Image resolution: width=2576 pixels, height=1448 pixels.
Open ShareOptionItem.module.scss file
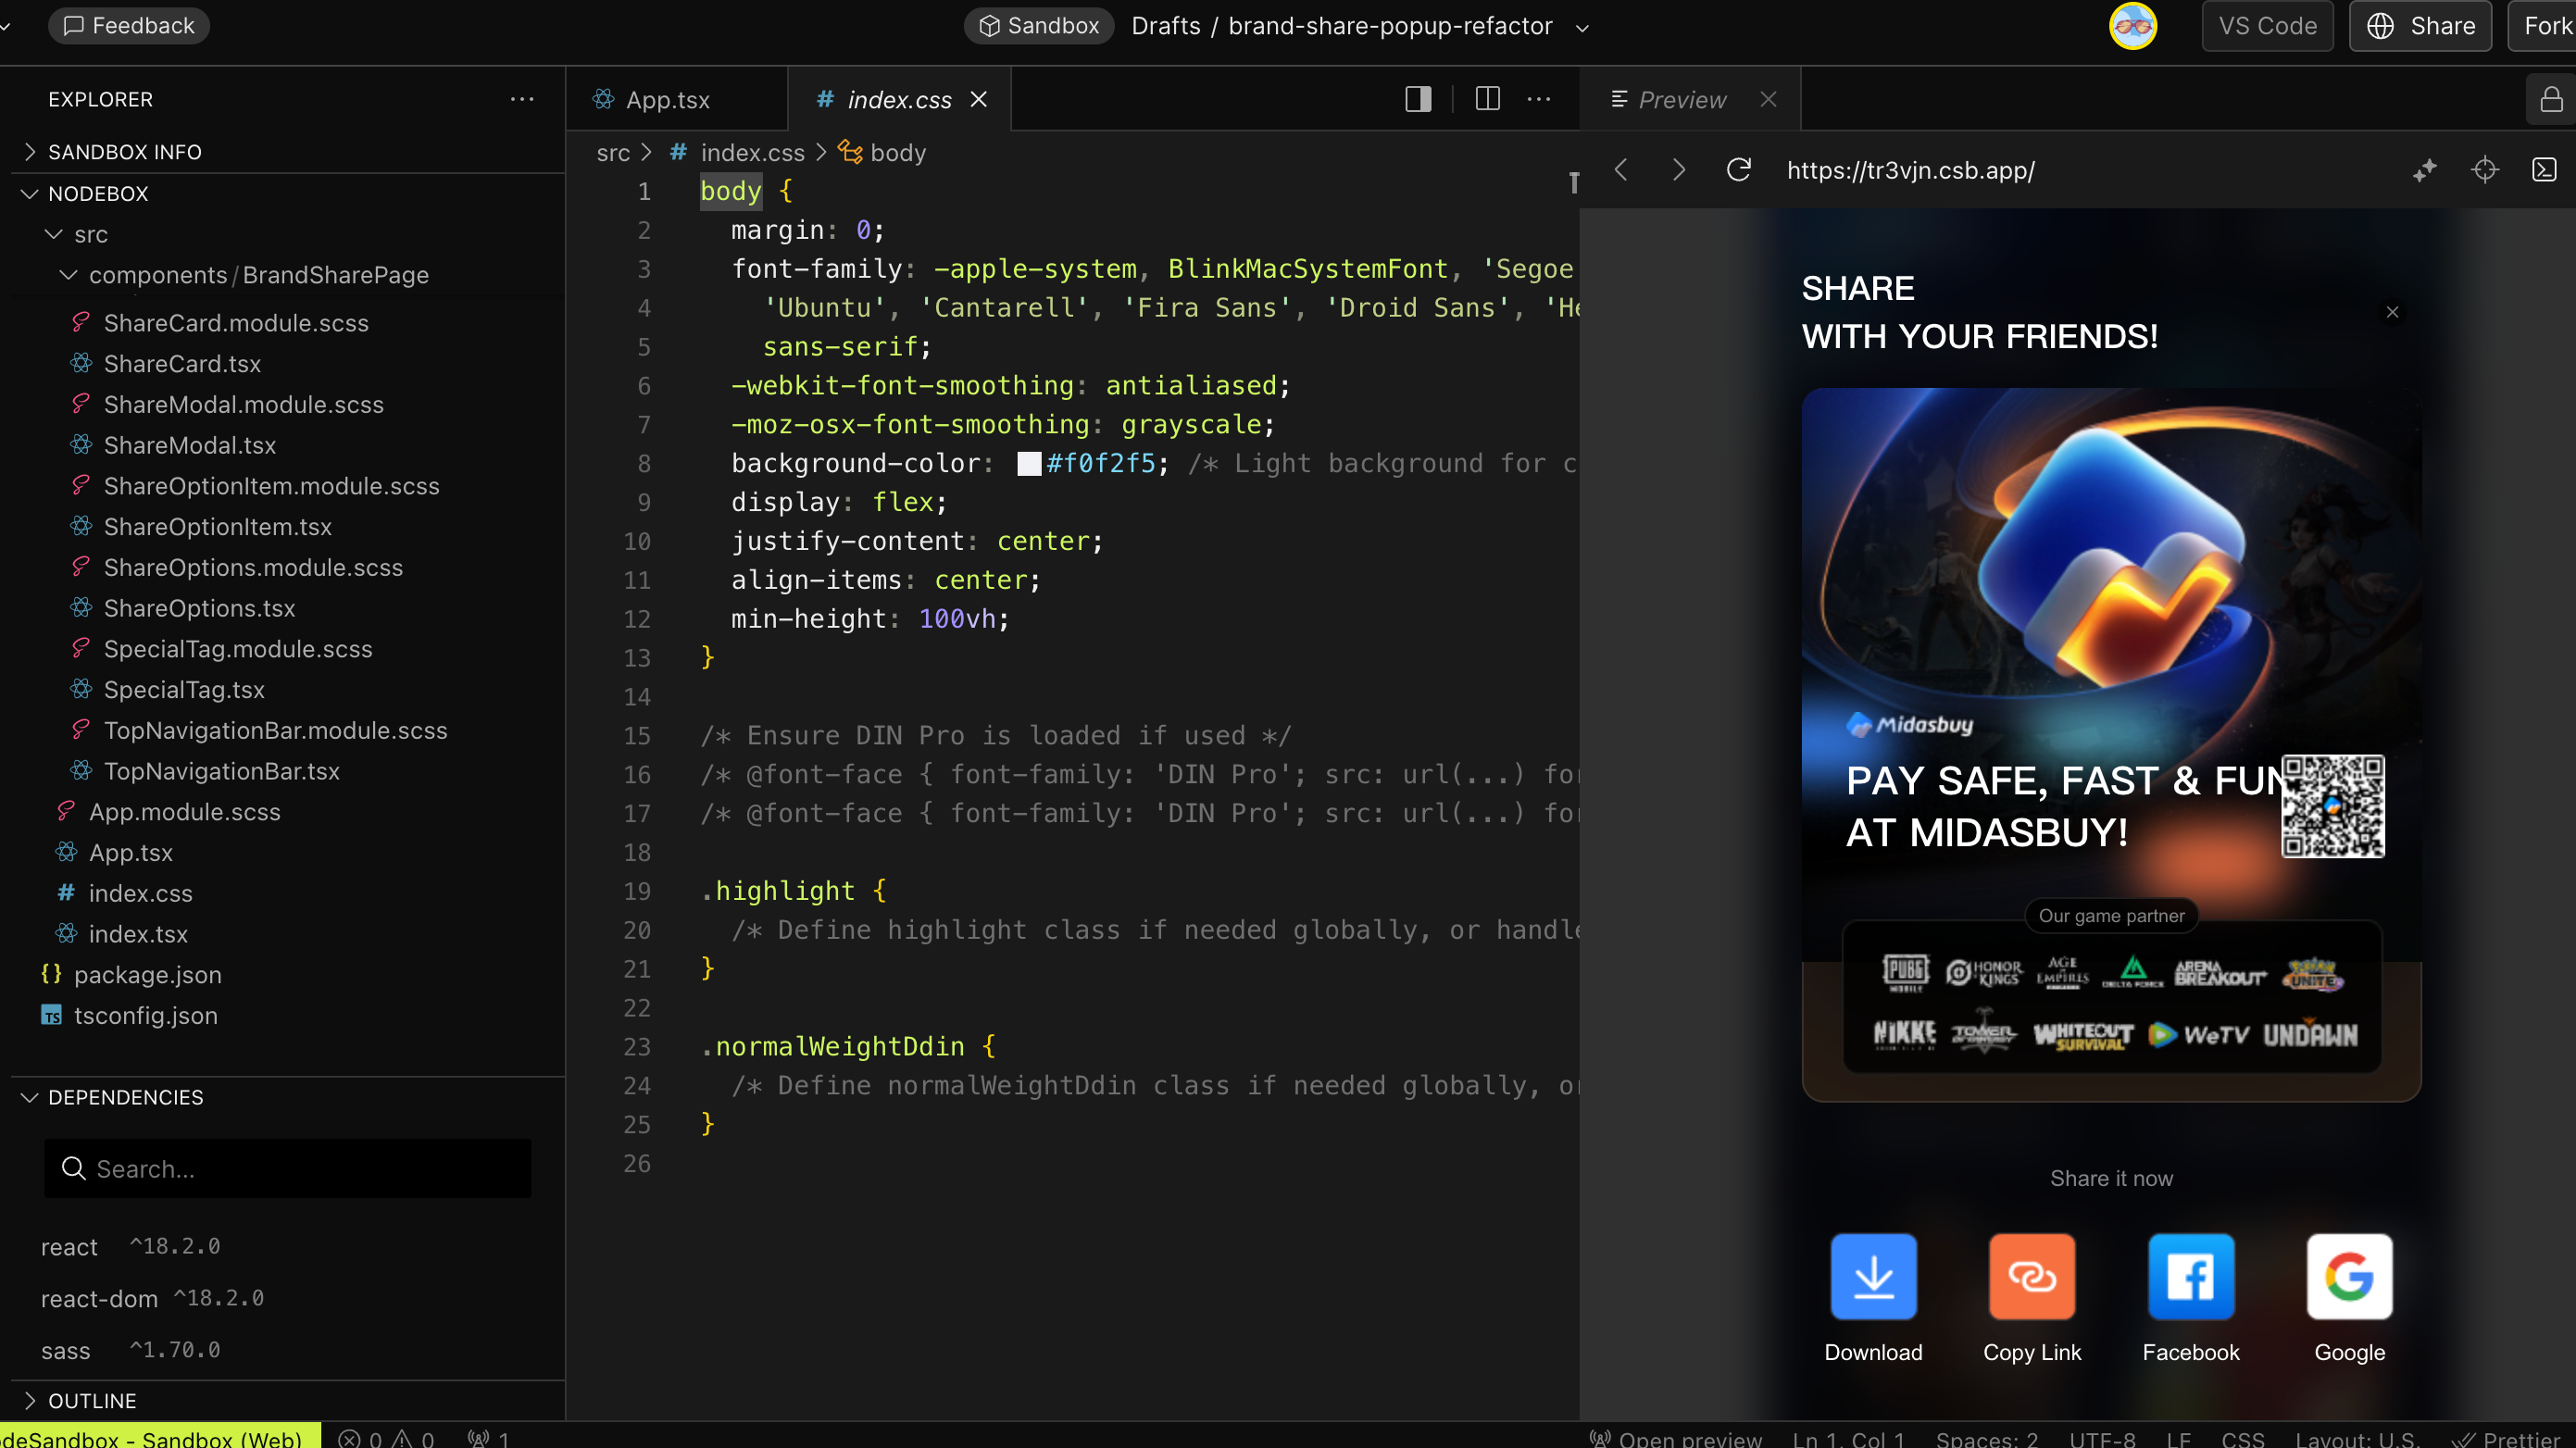click(x=271, y=486)
